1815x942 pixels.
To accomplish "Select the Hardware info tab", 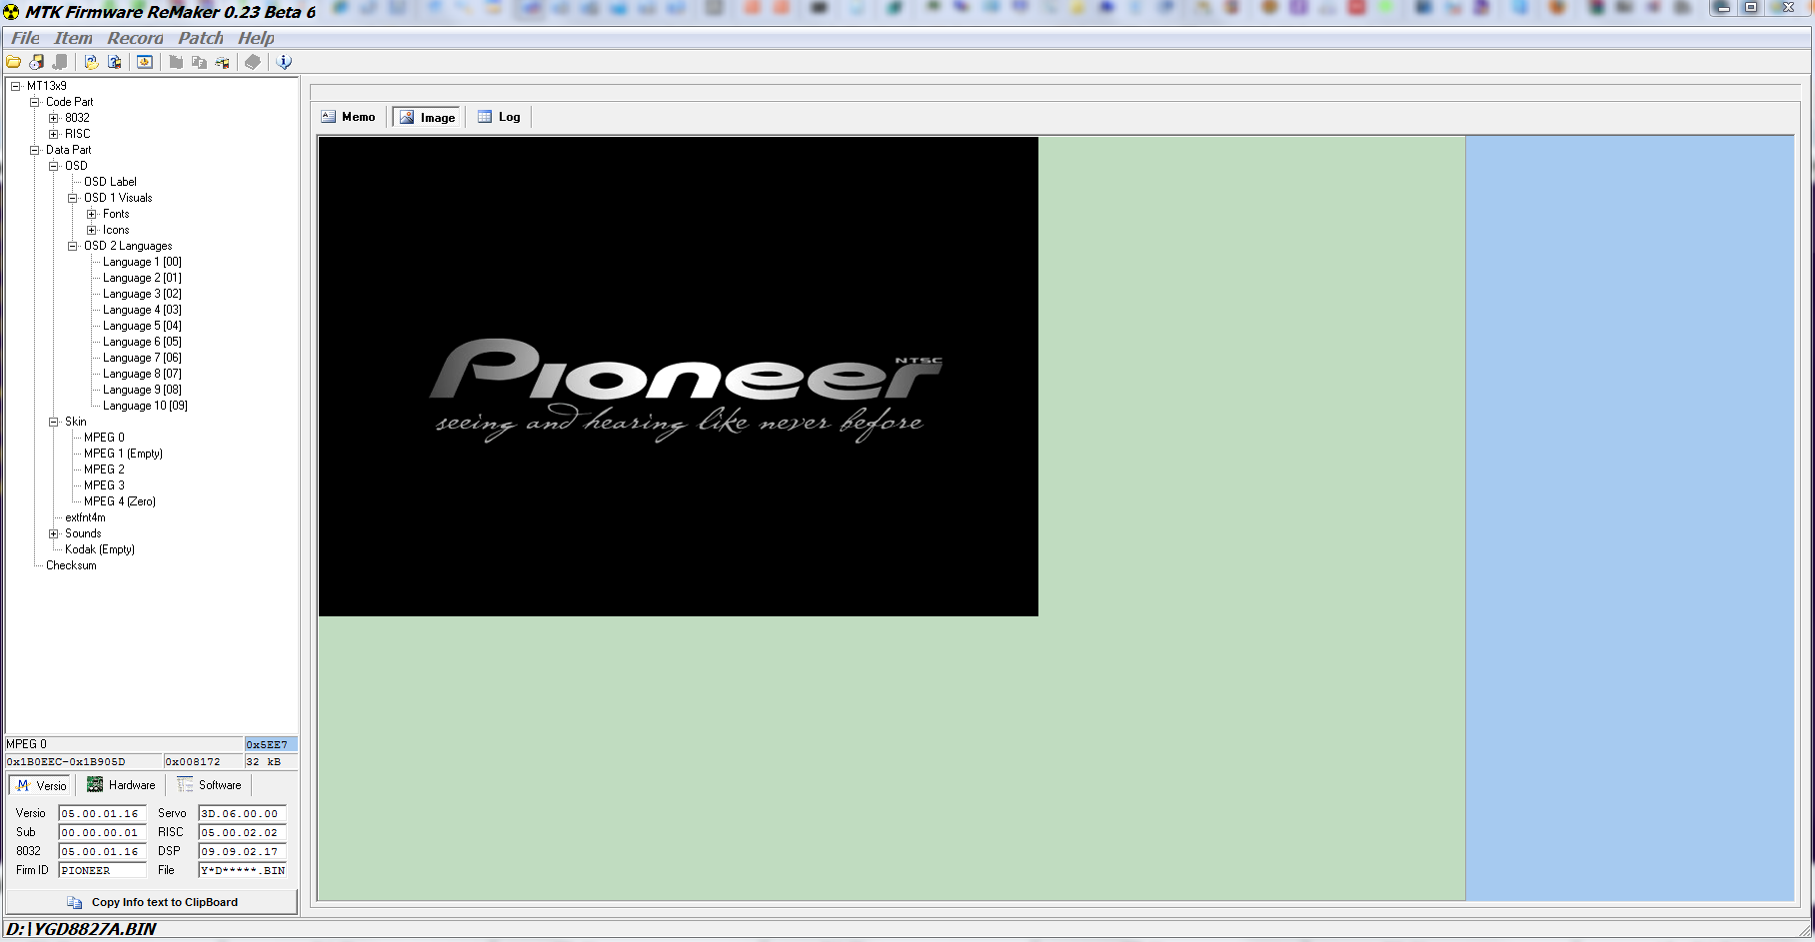I will coord(121,785).
